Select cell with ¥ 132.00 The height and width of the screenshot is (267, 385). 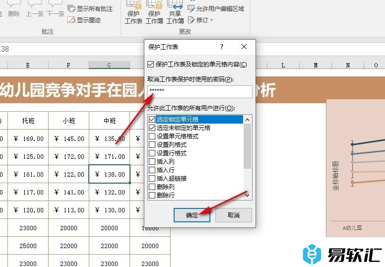coord(110,193)
